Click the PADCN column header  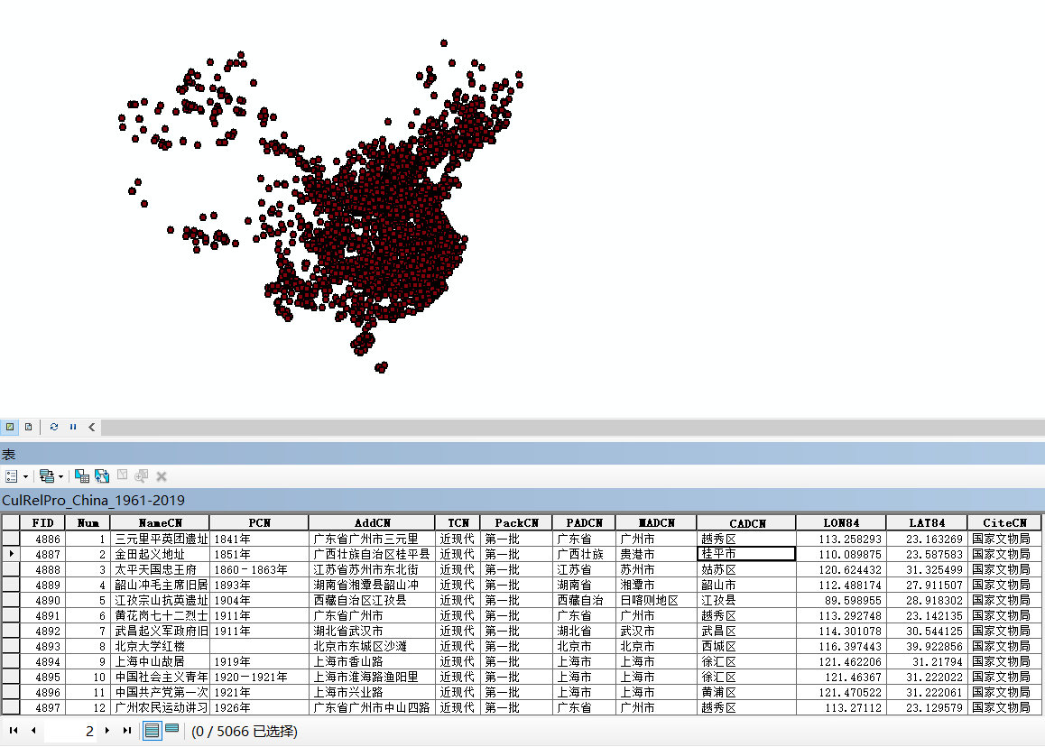[x=585, y=523]
